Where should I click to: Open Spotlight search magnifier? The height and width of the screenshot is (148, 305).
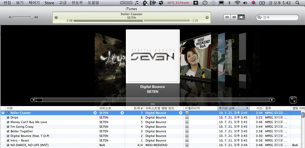pos(297,3)
